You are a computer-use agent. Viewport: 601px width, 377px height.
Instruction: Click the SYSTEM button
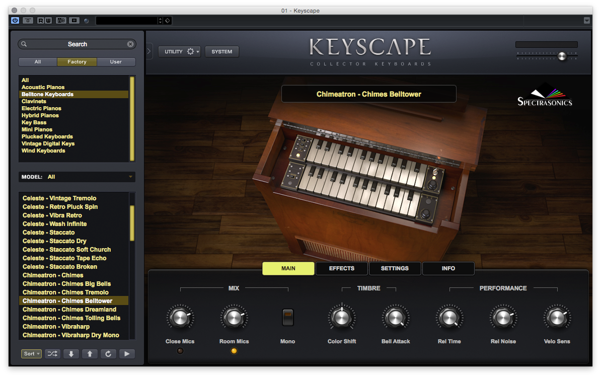coord(221,51)
